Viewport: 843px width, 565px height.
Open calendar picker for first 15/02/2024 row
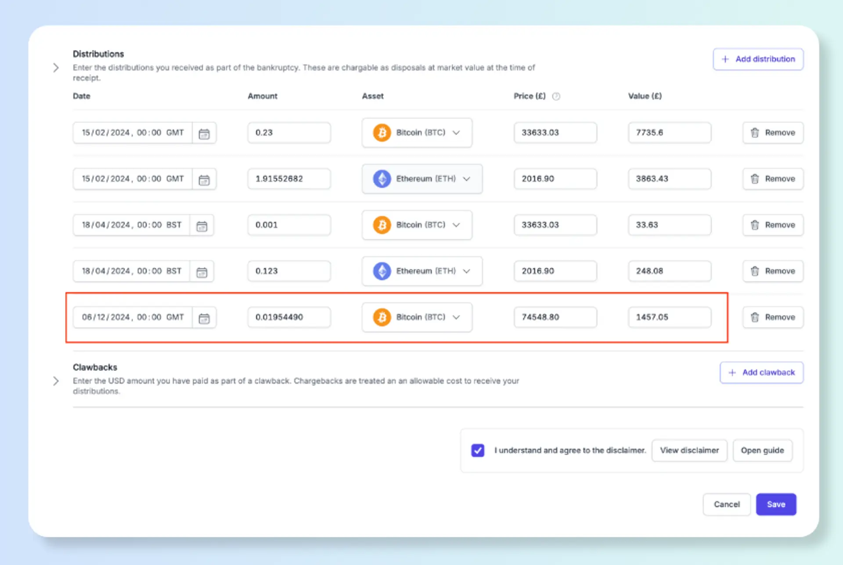[204, 133]
